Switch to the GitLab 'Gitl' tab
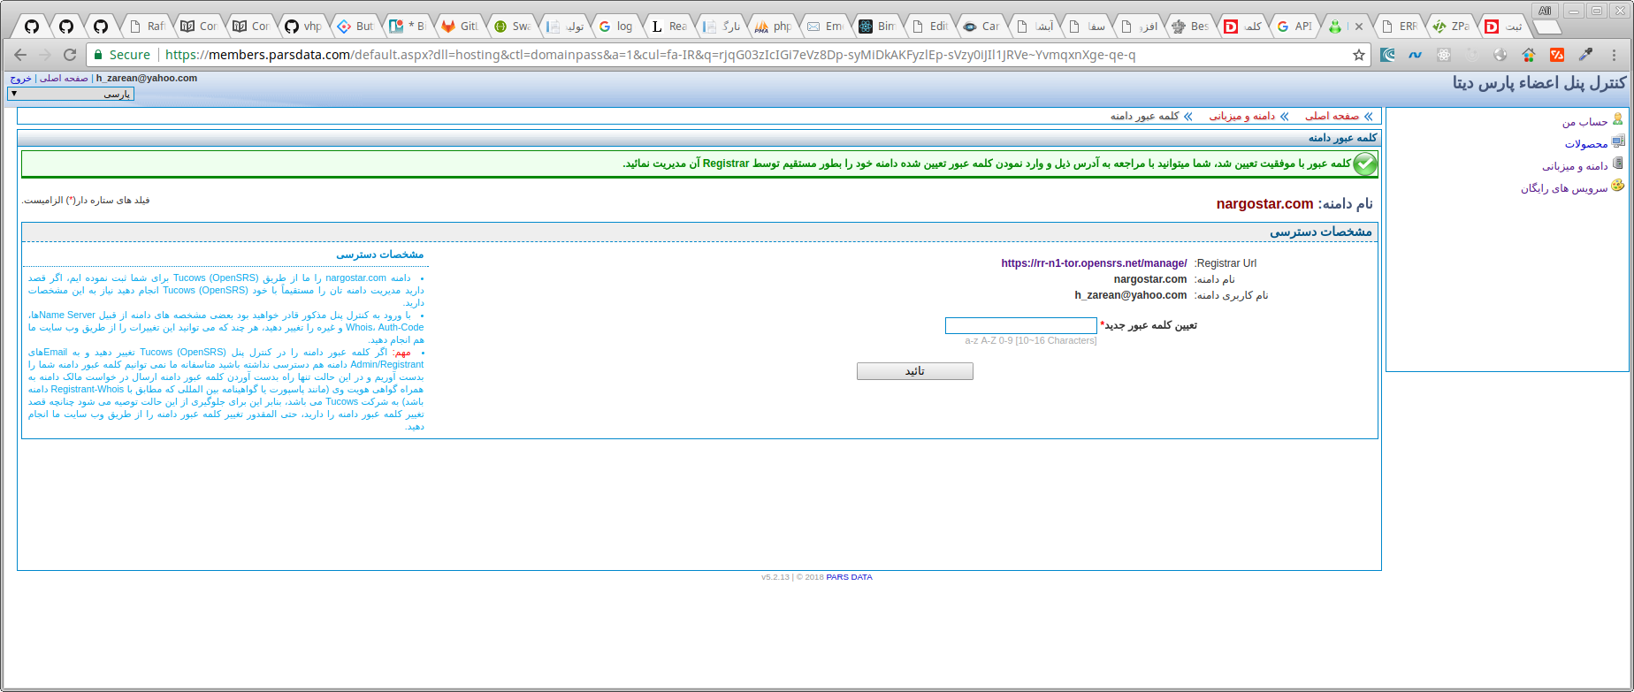This screenshot has width=1634, height=692. pyautogui.click(x=459, y=27)
